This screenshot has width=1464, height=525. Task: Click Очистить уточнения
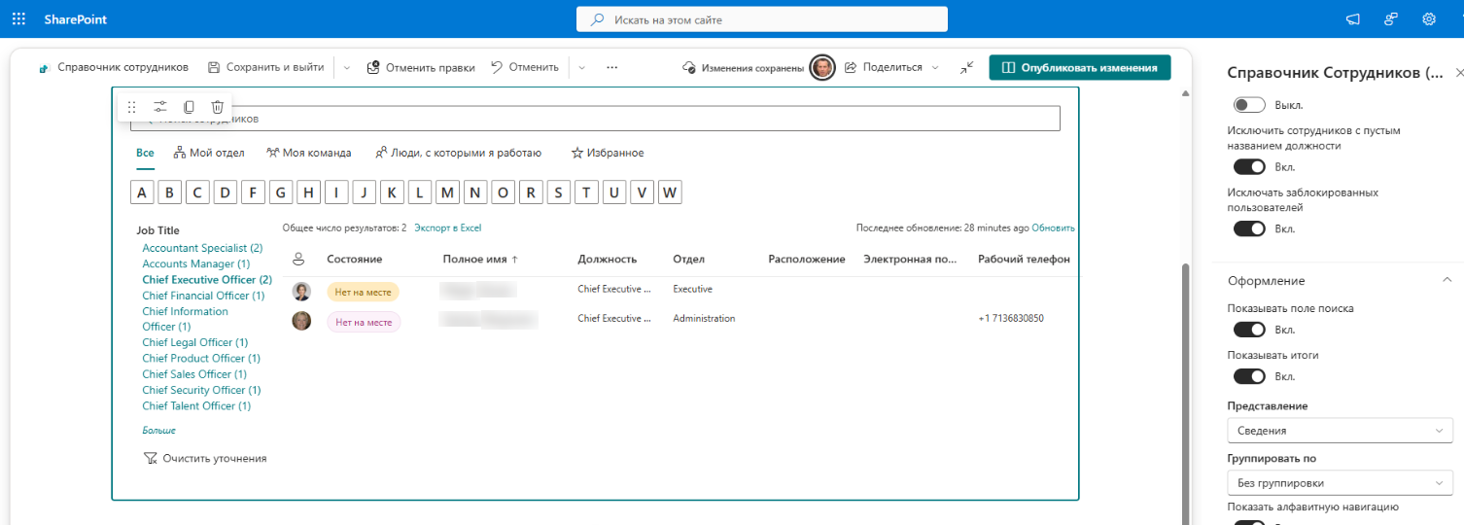204,458
